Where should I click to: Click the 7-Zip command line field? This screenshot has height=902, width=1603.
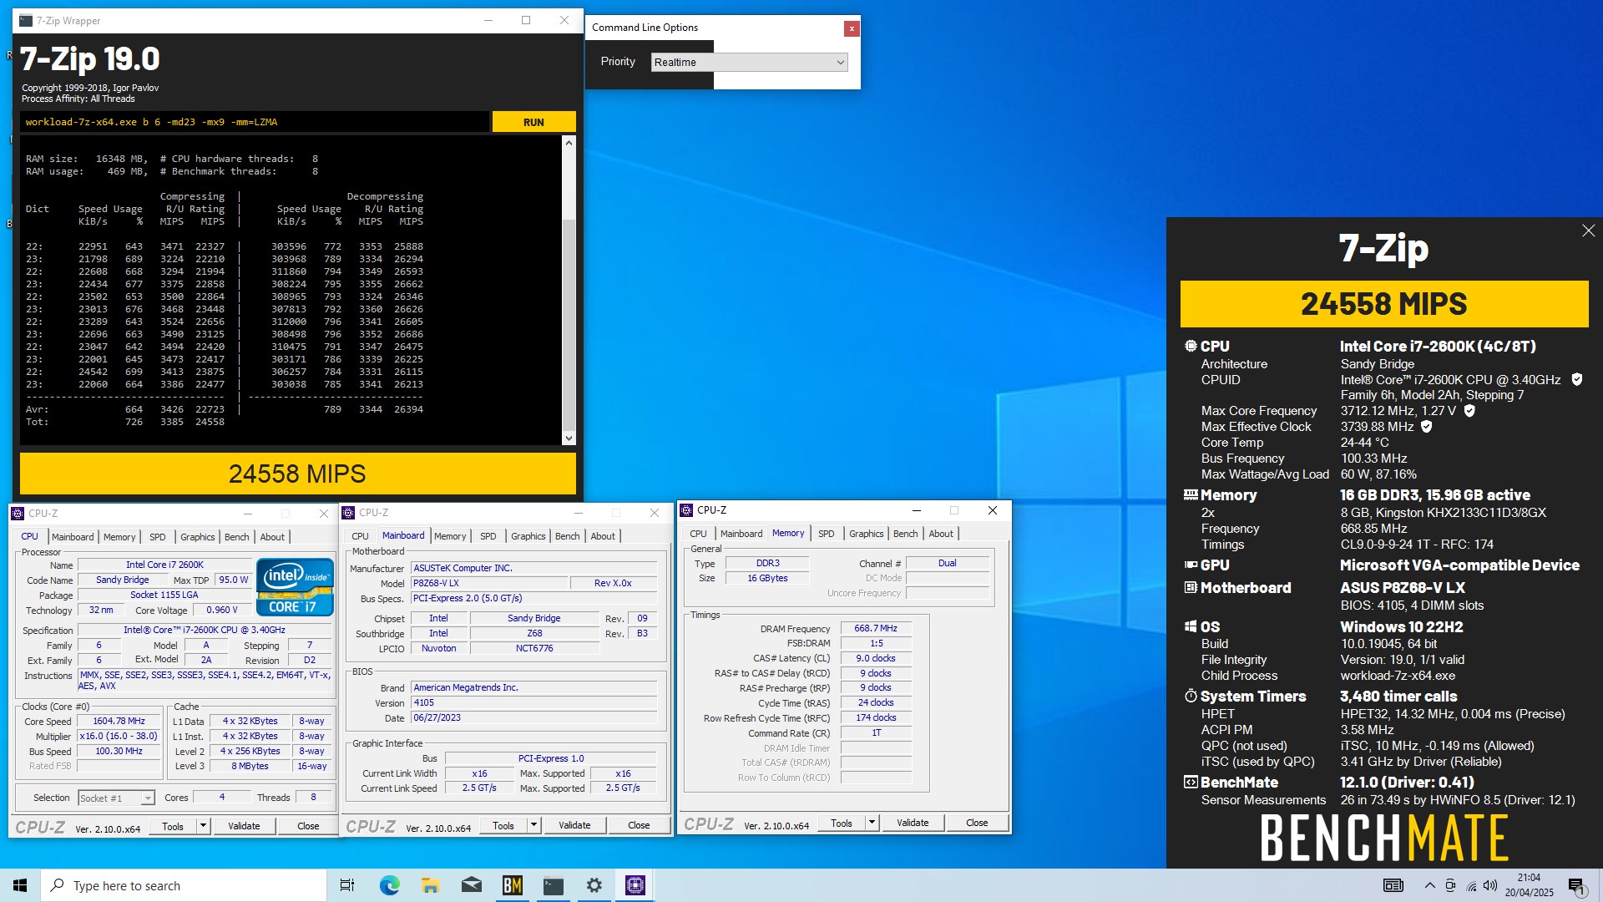coord(255,122)
